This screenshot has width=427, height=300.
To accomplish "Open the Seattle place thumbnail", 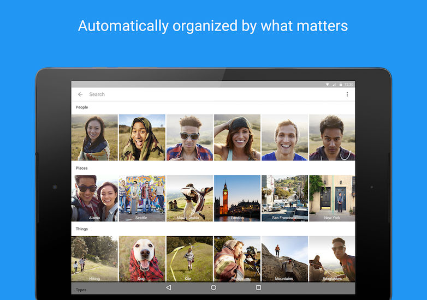I will [142, 199].
